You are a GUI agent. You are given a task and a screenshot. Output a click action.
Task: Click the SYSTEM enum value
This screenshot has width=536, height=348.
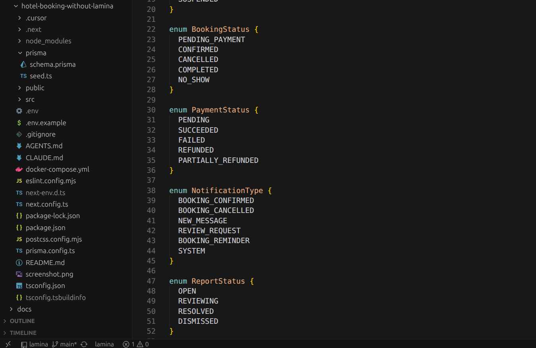[192, 251]
